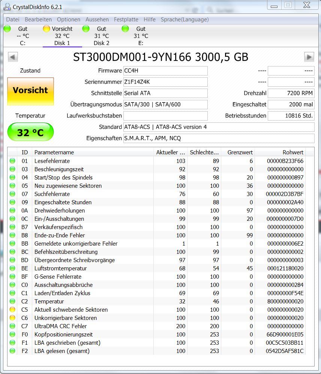Image resolution: width=321 pixels, height=374 pixels.
Task: Click the yellow icon of Aktuell schwebende Sektoren
Action: click(x=12, y=309)
